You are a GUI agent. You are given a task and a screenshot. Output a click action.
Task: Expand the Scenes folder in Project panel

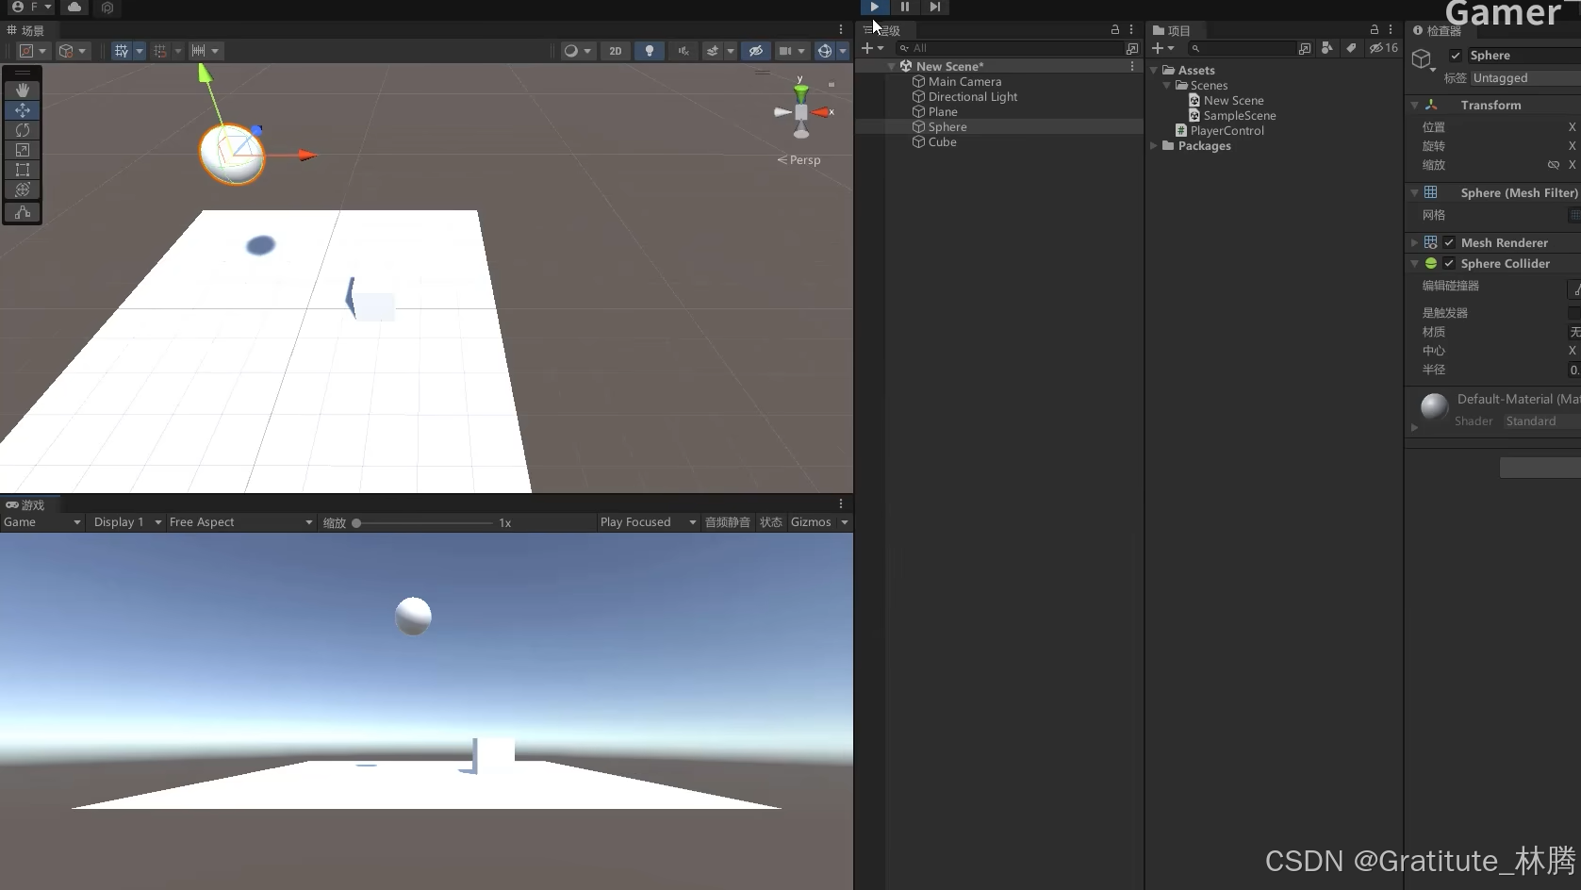(x=1167, y=85)
